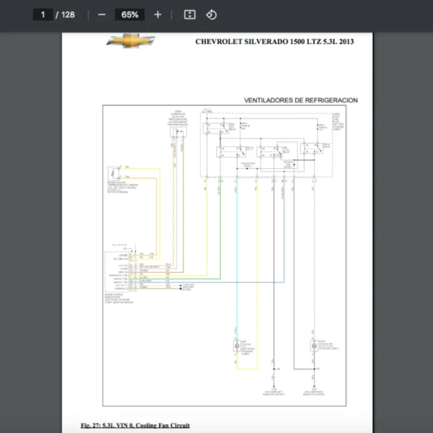Click the left cooling fan motor symbol
This screenshot has height=433, width=433.
(237, 346)
